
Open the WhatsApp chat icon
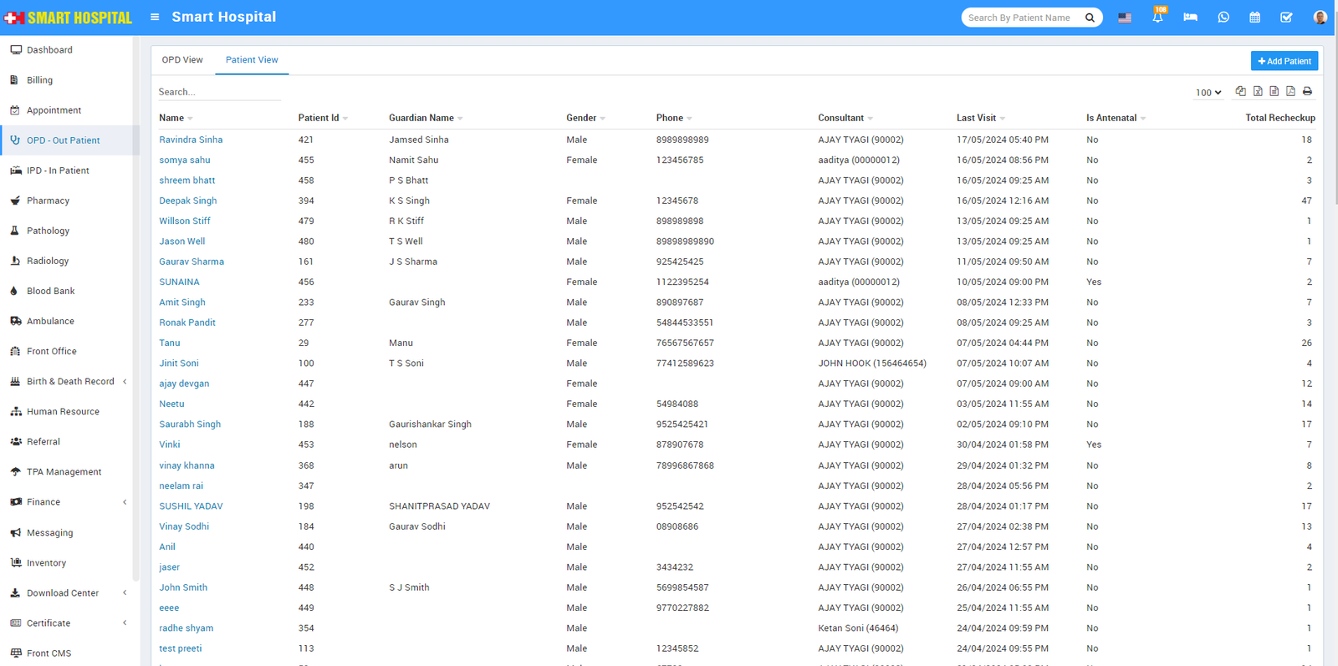tap(1223, 18)
